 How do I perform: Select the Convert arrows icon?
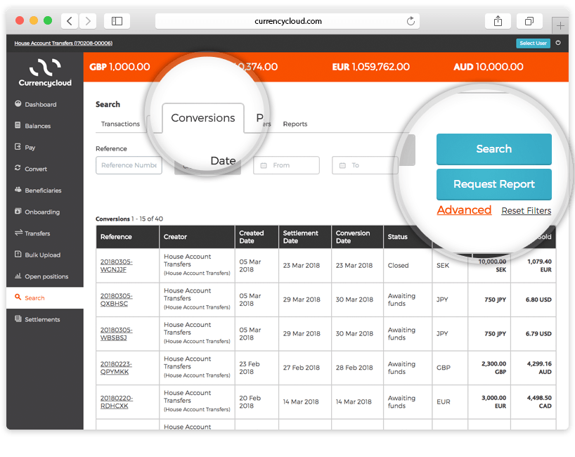18,169
